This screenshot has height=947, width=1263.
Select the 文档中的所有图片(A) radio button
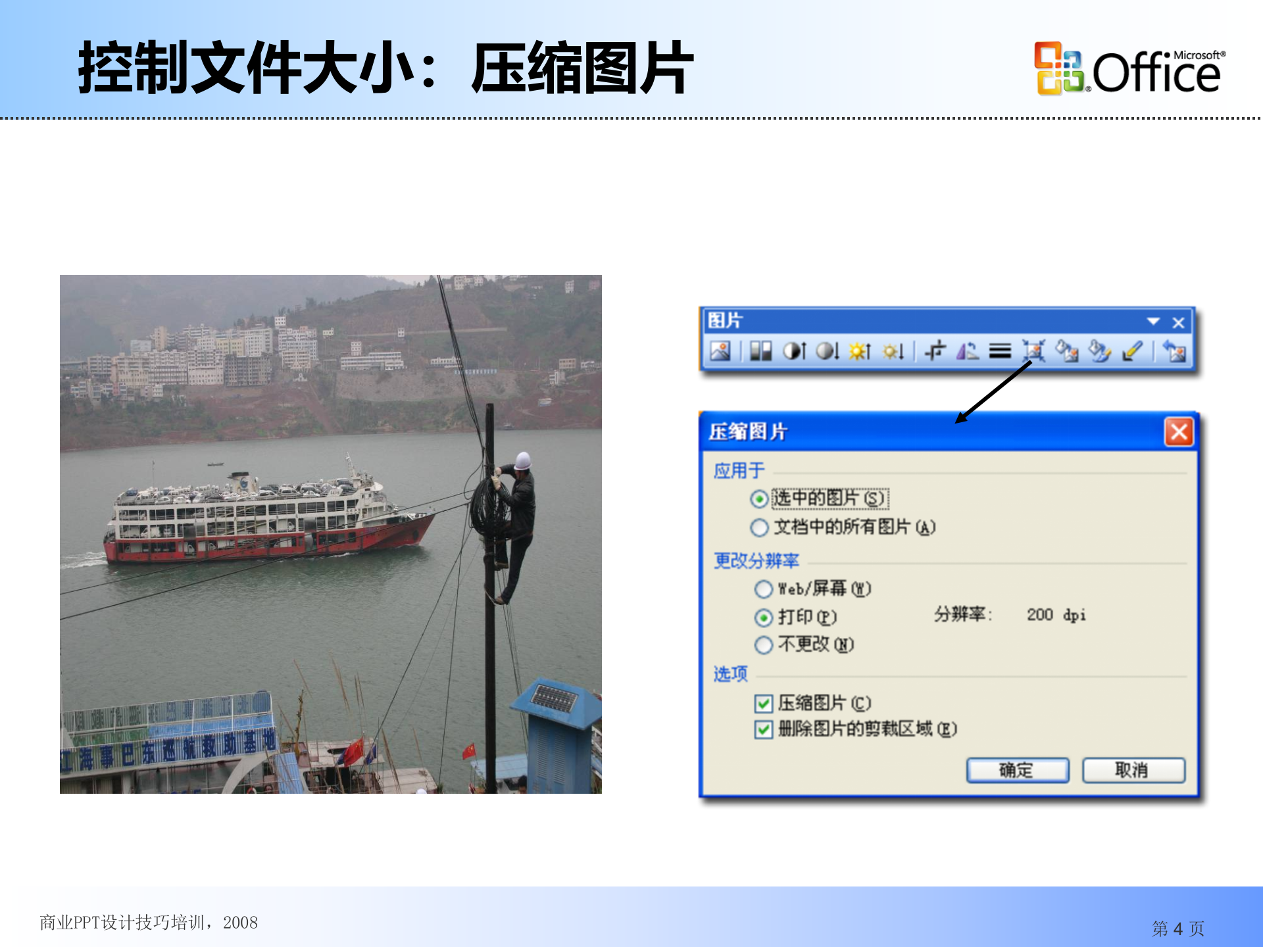coord(761,527)
